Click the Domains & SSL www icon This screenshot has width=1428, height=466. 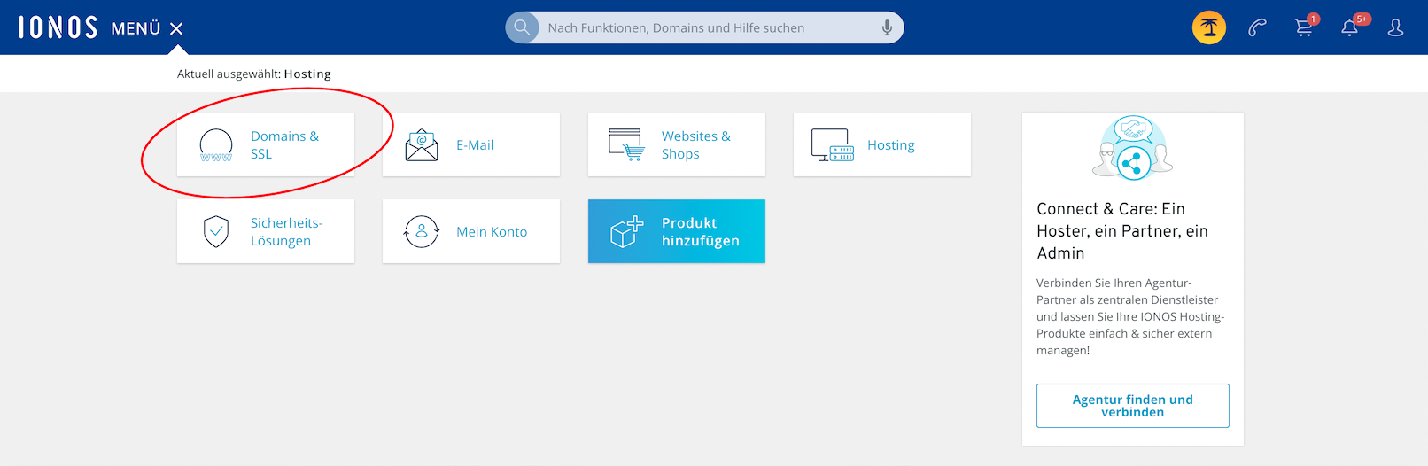coord(216,144)
